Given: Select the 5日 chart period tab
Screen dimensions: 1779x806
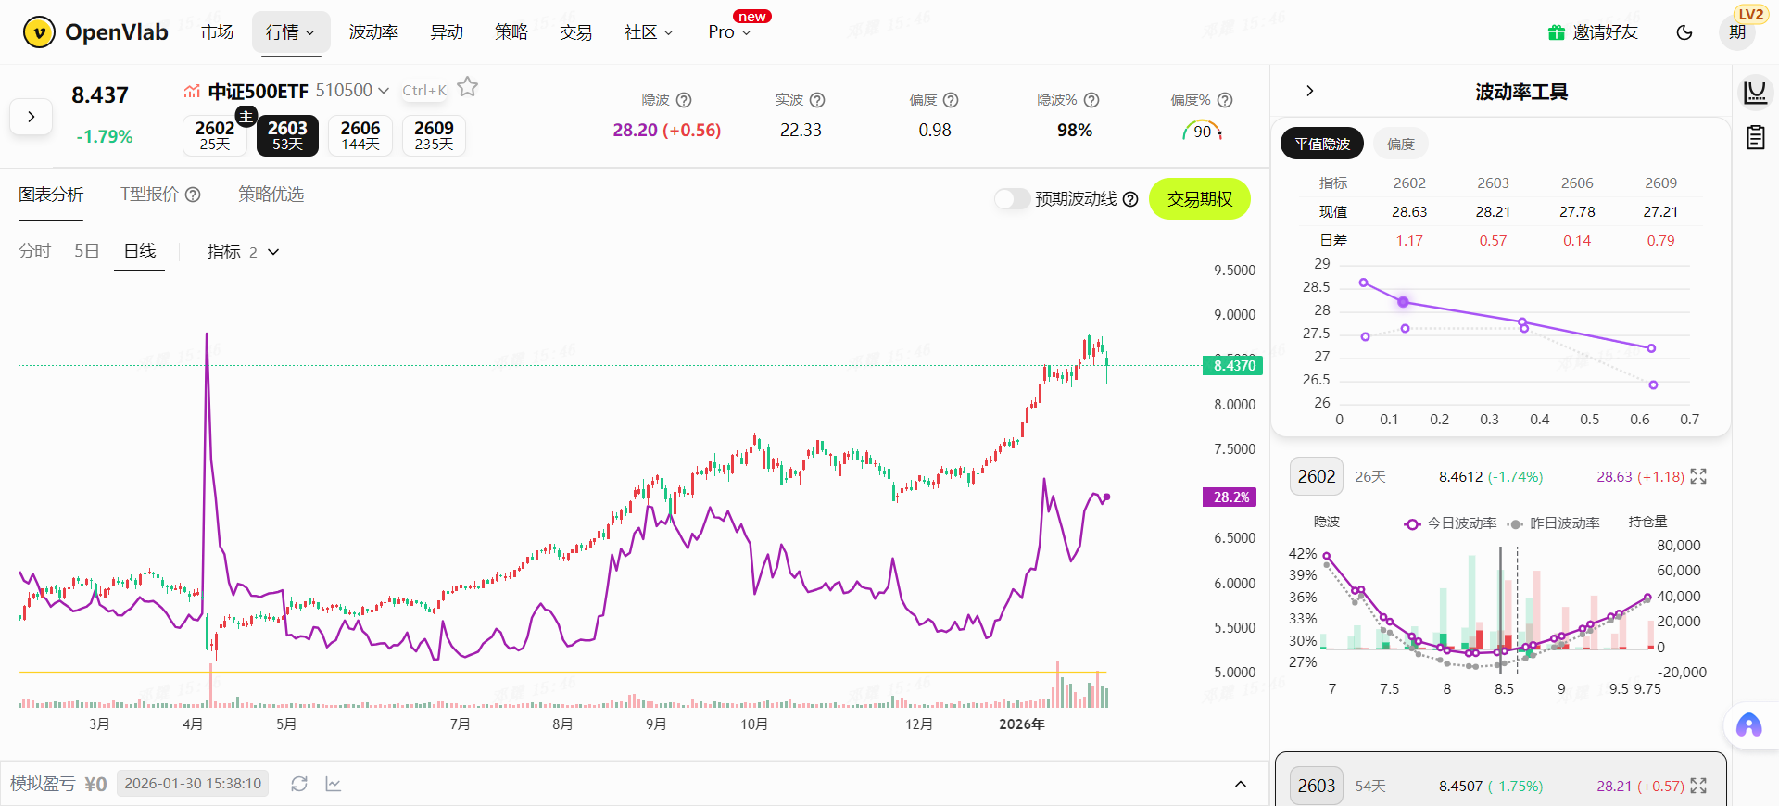Looking at the screenshot, I should tap(86, 251).
